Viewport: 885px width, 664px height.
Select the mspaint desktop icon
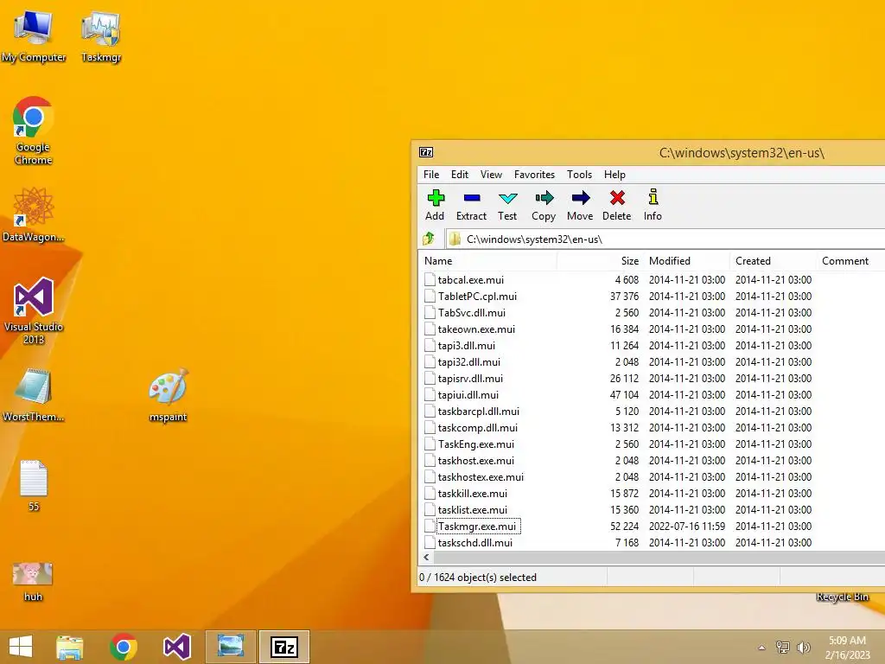(x=169, y=395)
